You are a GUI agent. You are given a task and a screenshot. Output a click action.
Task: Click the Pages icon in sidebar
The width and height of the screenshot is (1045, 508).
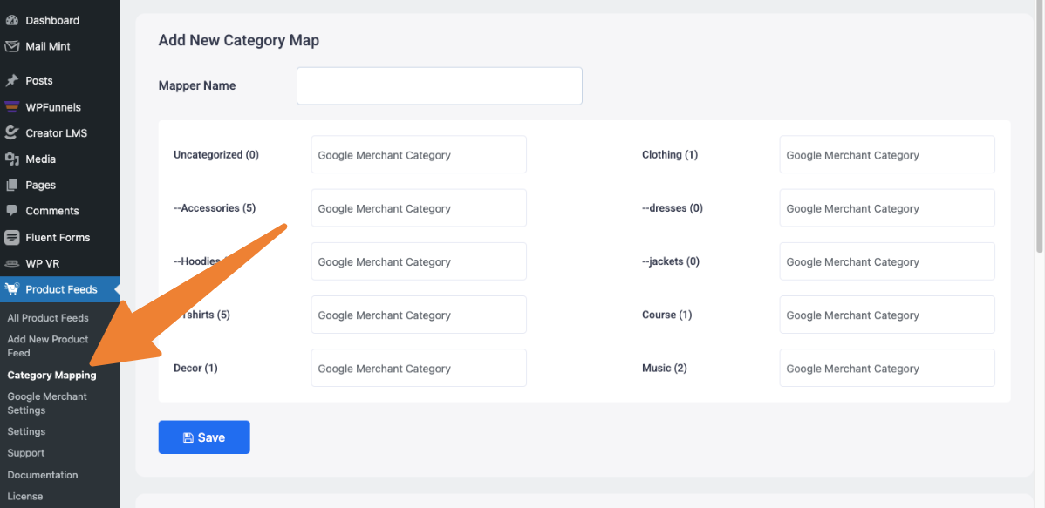coord(12,185)
